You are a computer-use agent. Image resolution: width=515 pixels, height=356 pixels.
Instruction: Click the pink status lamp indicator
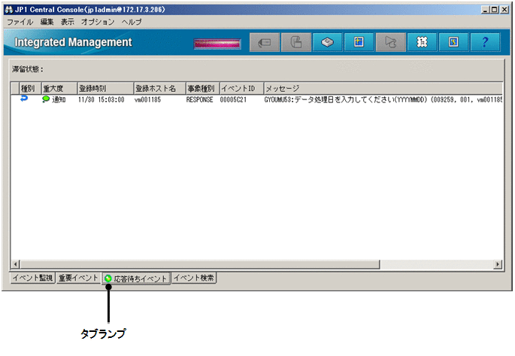tap(217, 44)
